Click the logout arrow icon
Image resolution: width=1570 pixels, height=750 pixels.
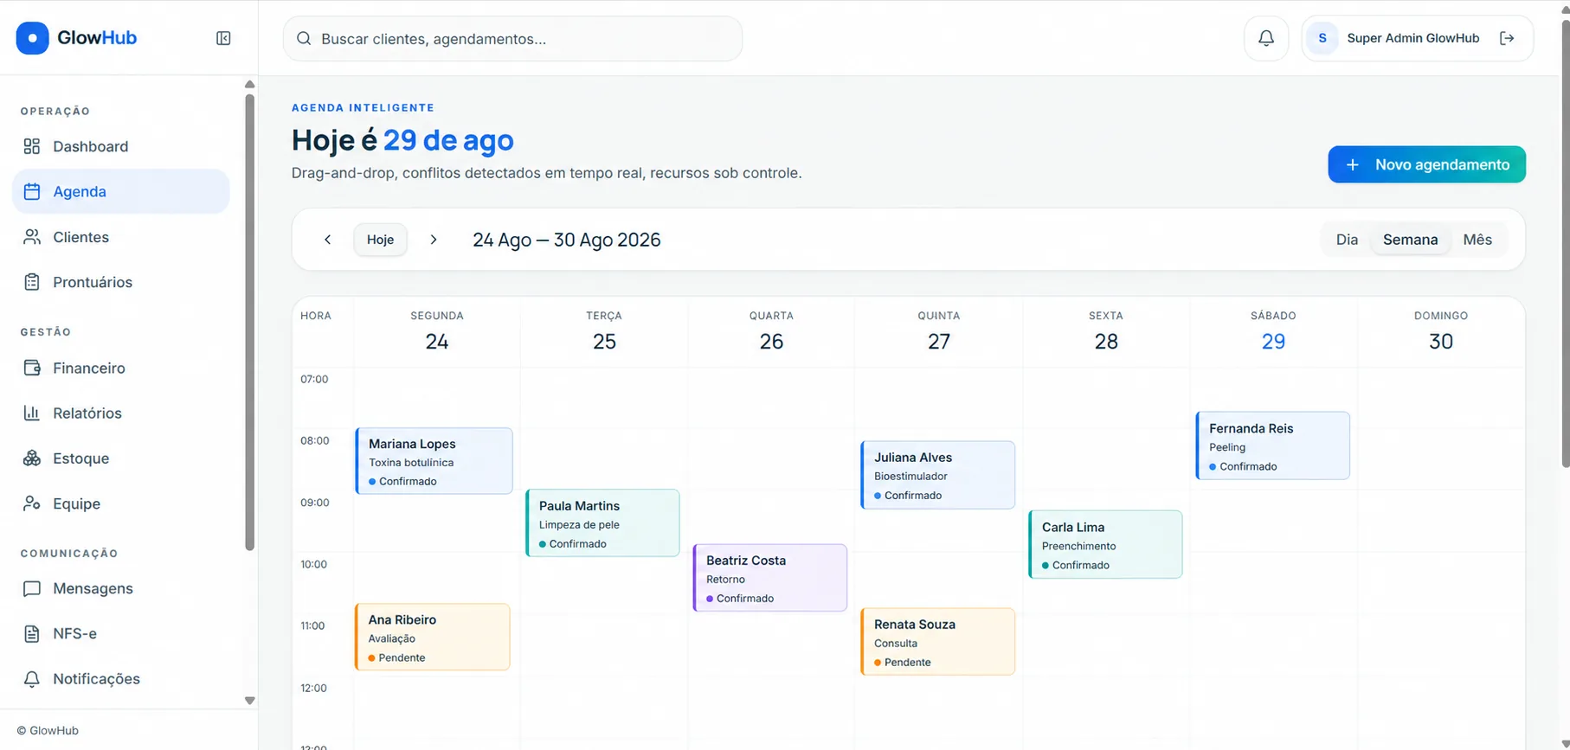click(1507, 38)
